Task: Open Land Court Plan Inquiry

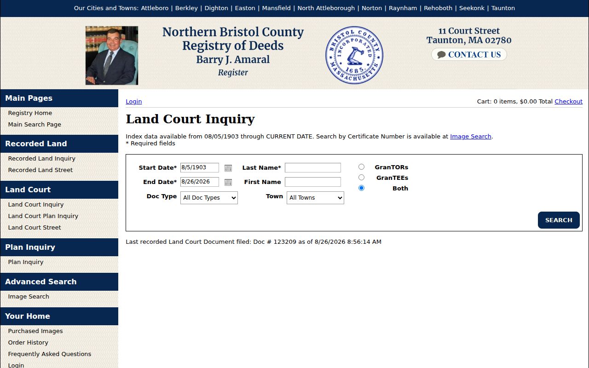Action: 43,216
